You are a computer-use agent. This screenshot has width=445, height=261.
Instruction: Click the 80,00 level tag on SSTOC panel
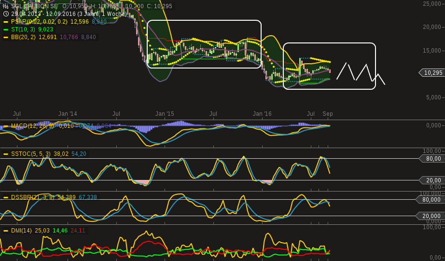tap(431, 158)
